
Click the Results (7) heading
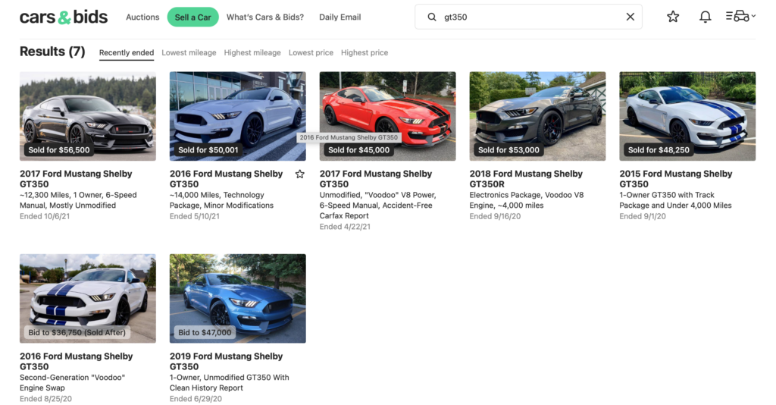(x=52, y=52)
